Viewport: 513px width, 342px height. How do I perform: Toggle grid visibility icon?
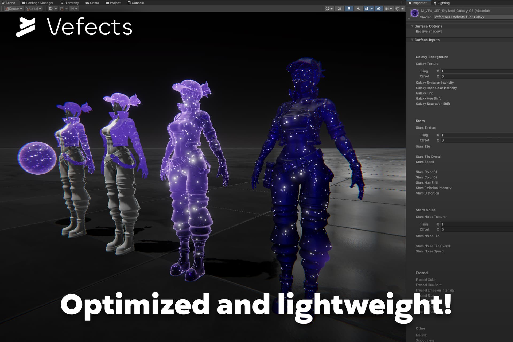click(51, 9)
